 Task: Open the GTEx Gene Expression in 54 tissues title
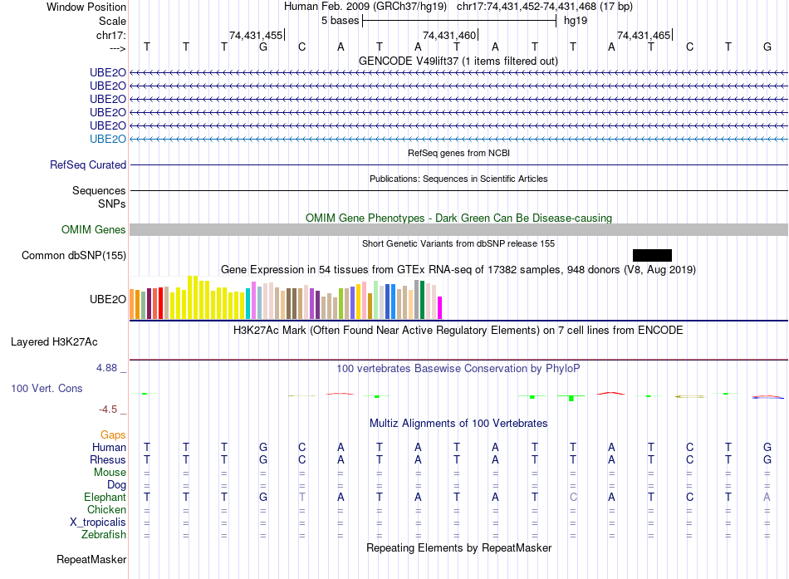coord(458,269)
